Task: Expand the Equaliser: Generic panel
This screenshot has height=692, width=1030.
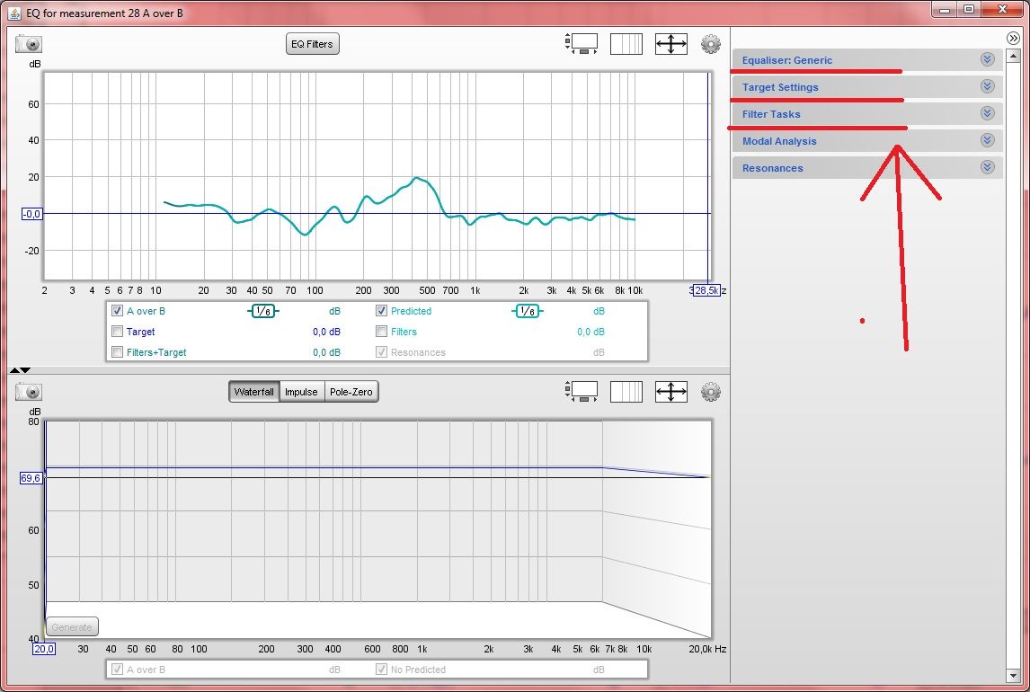Action: pyautogui.click(x=988, y=59)
